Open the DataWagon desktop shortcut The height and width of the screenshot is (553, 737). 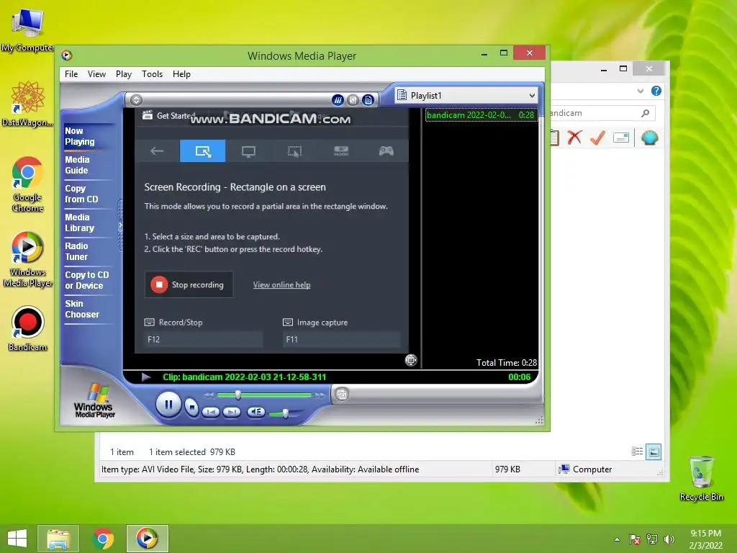[x=27, y=104]
